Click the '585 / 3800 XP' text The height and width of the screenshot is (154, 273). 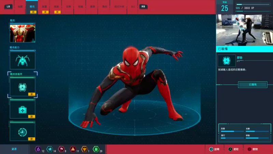point(245,8)
